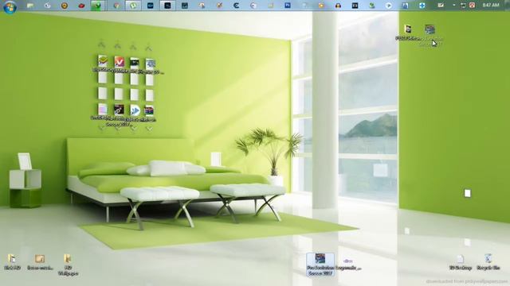Screen dimensions: 510x286
Task: Select the Recycle Bin desktop icon
Action: coord(488,262)
